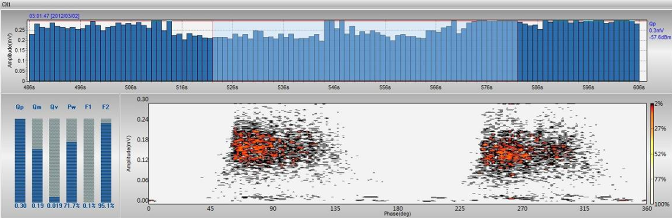Select the Pw value 71.7%
Viewport: 672px width, 218px height.
click(71, 205)
